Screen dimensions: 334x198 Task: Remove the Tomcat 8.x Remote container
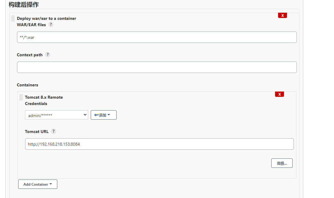coord(279,94)
